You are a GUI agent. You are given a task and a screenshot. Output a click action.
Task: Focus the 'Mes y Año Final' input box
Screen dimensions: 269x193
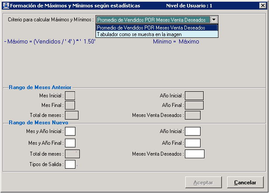click(70, 143)
